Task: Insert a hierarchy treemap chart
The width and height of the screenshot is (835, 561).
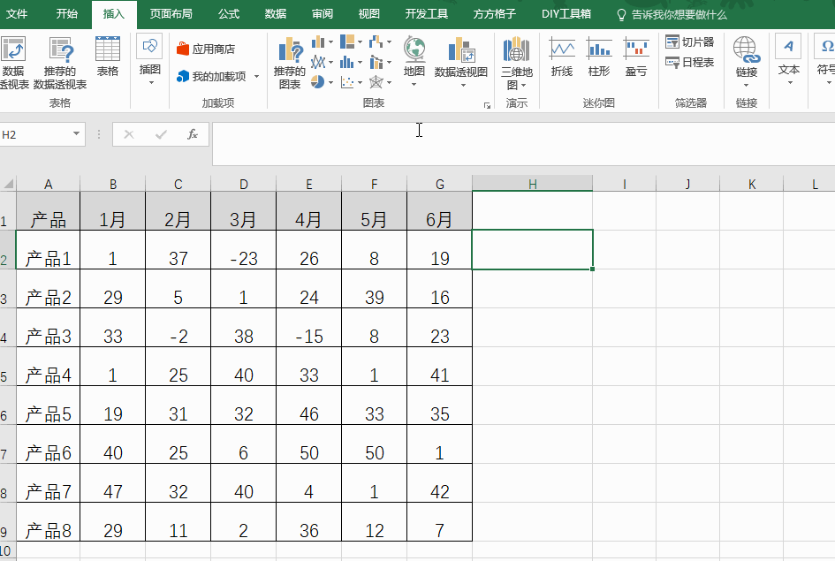Action: [x=347, y=42]
